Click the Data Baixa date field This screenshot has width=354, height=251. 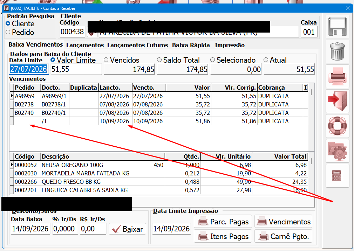[30, 229]
